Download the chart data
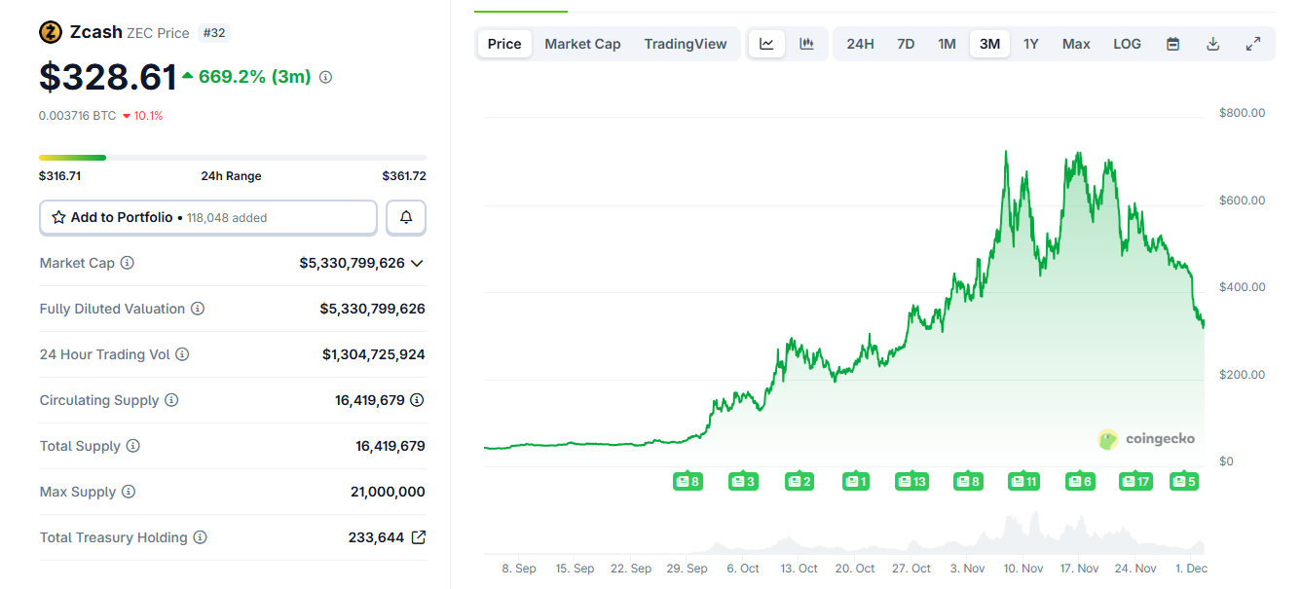This screenshot has width=1301, height=589. point(1212,44)
